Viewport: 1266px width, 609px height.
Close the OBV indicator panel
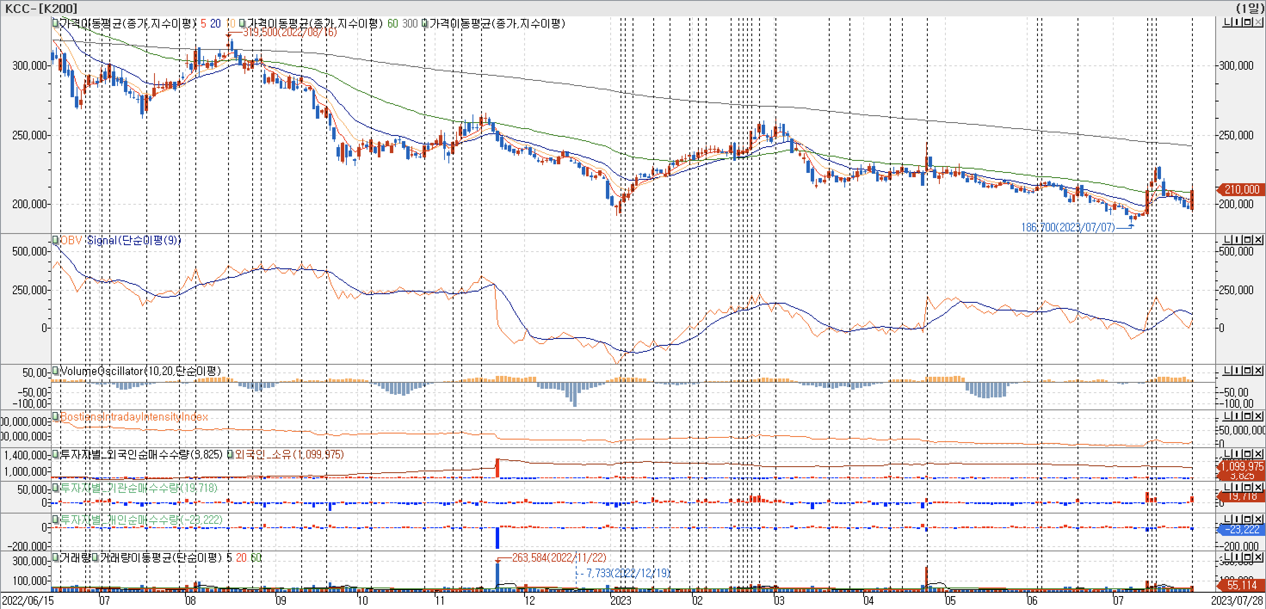tap(1258, 239)
